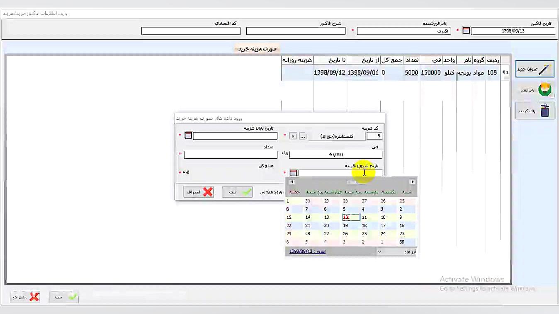This screenshot has height=314, width=559.
Task: Select the table cell 1398/09/01
Action: pyautogui.click(x=363, y=72)
